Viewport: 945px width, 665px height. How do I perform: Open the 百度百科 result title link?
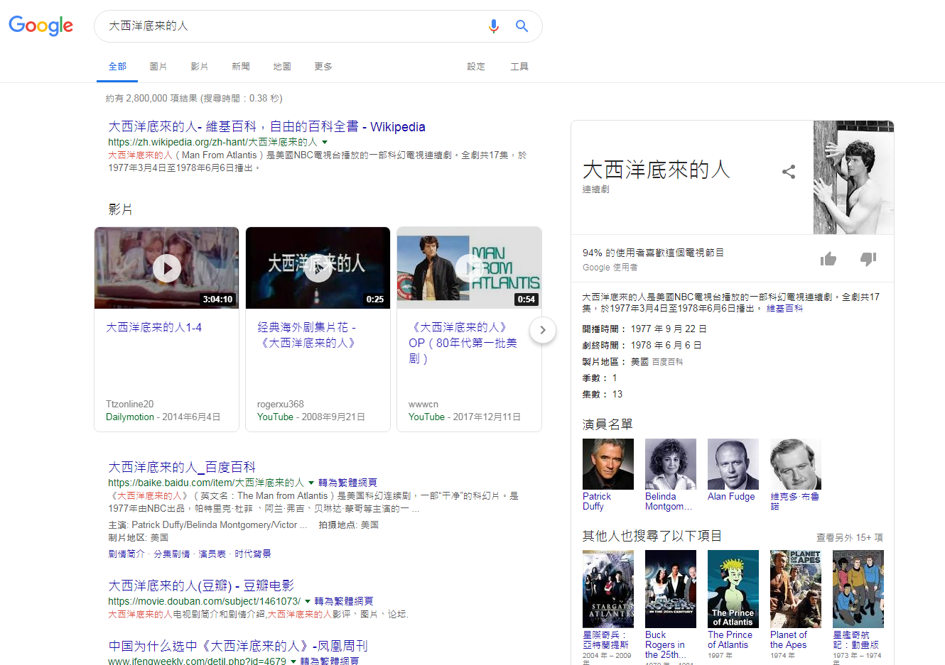(x=182, y=467)
